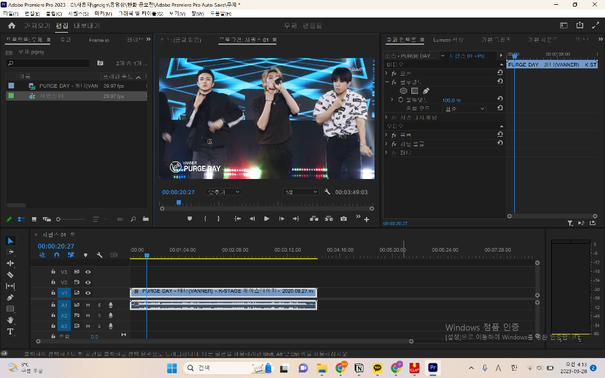The width and height of the screenshot is (605, 378).
Task: Open the blend mode dropdown
Action: (x=464, y=109)
